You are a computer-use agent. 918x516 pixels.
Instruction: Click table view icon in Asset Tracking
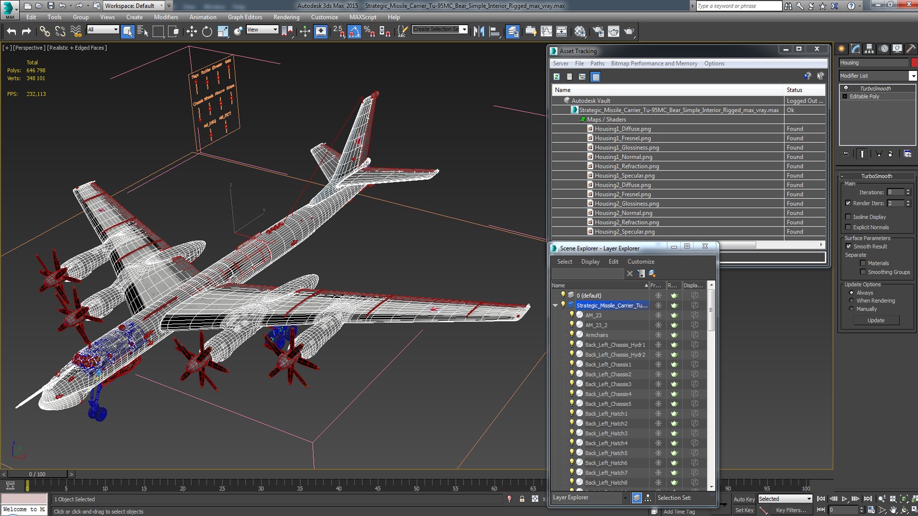(x=595, y=76)
